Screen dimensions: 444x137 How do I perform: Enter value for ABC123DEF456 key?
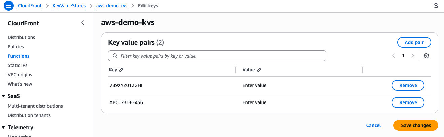click(254, 102)
